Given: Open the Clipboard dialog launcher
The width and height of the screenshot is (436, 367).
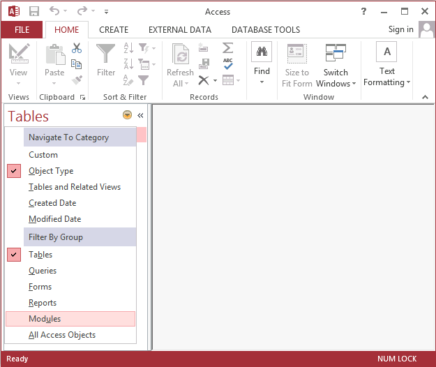Looking at the screenshot, I should point(82,97).
